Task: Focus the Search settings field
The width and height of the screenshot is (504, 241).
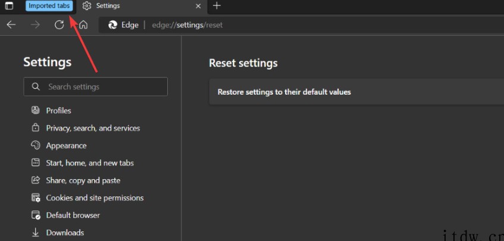Action: [95, 86]
